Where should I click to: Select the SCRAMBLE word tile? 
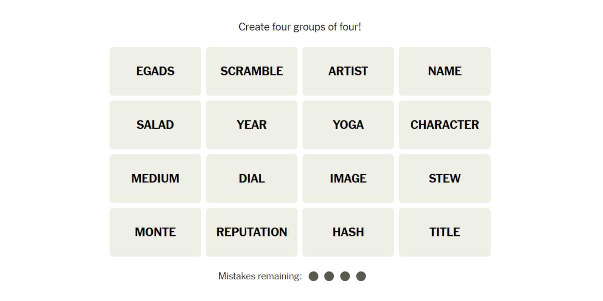pos(251,71)
